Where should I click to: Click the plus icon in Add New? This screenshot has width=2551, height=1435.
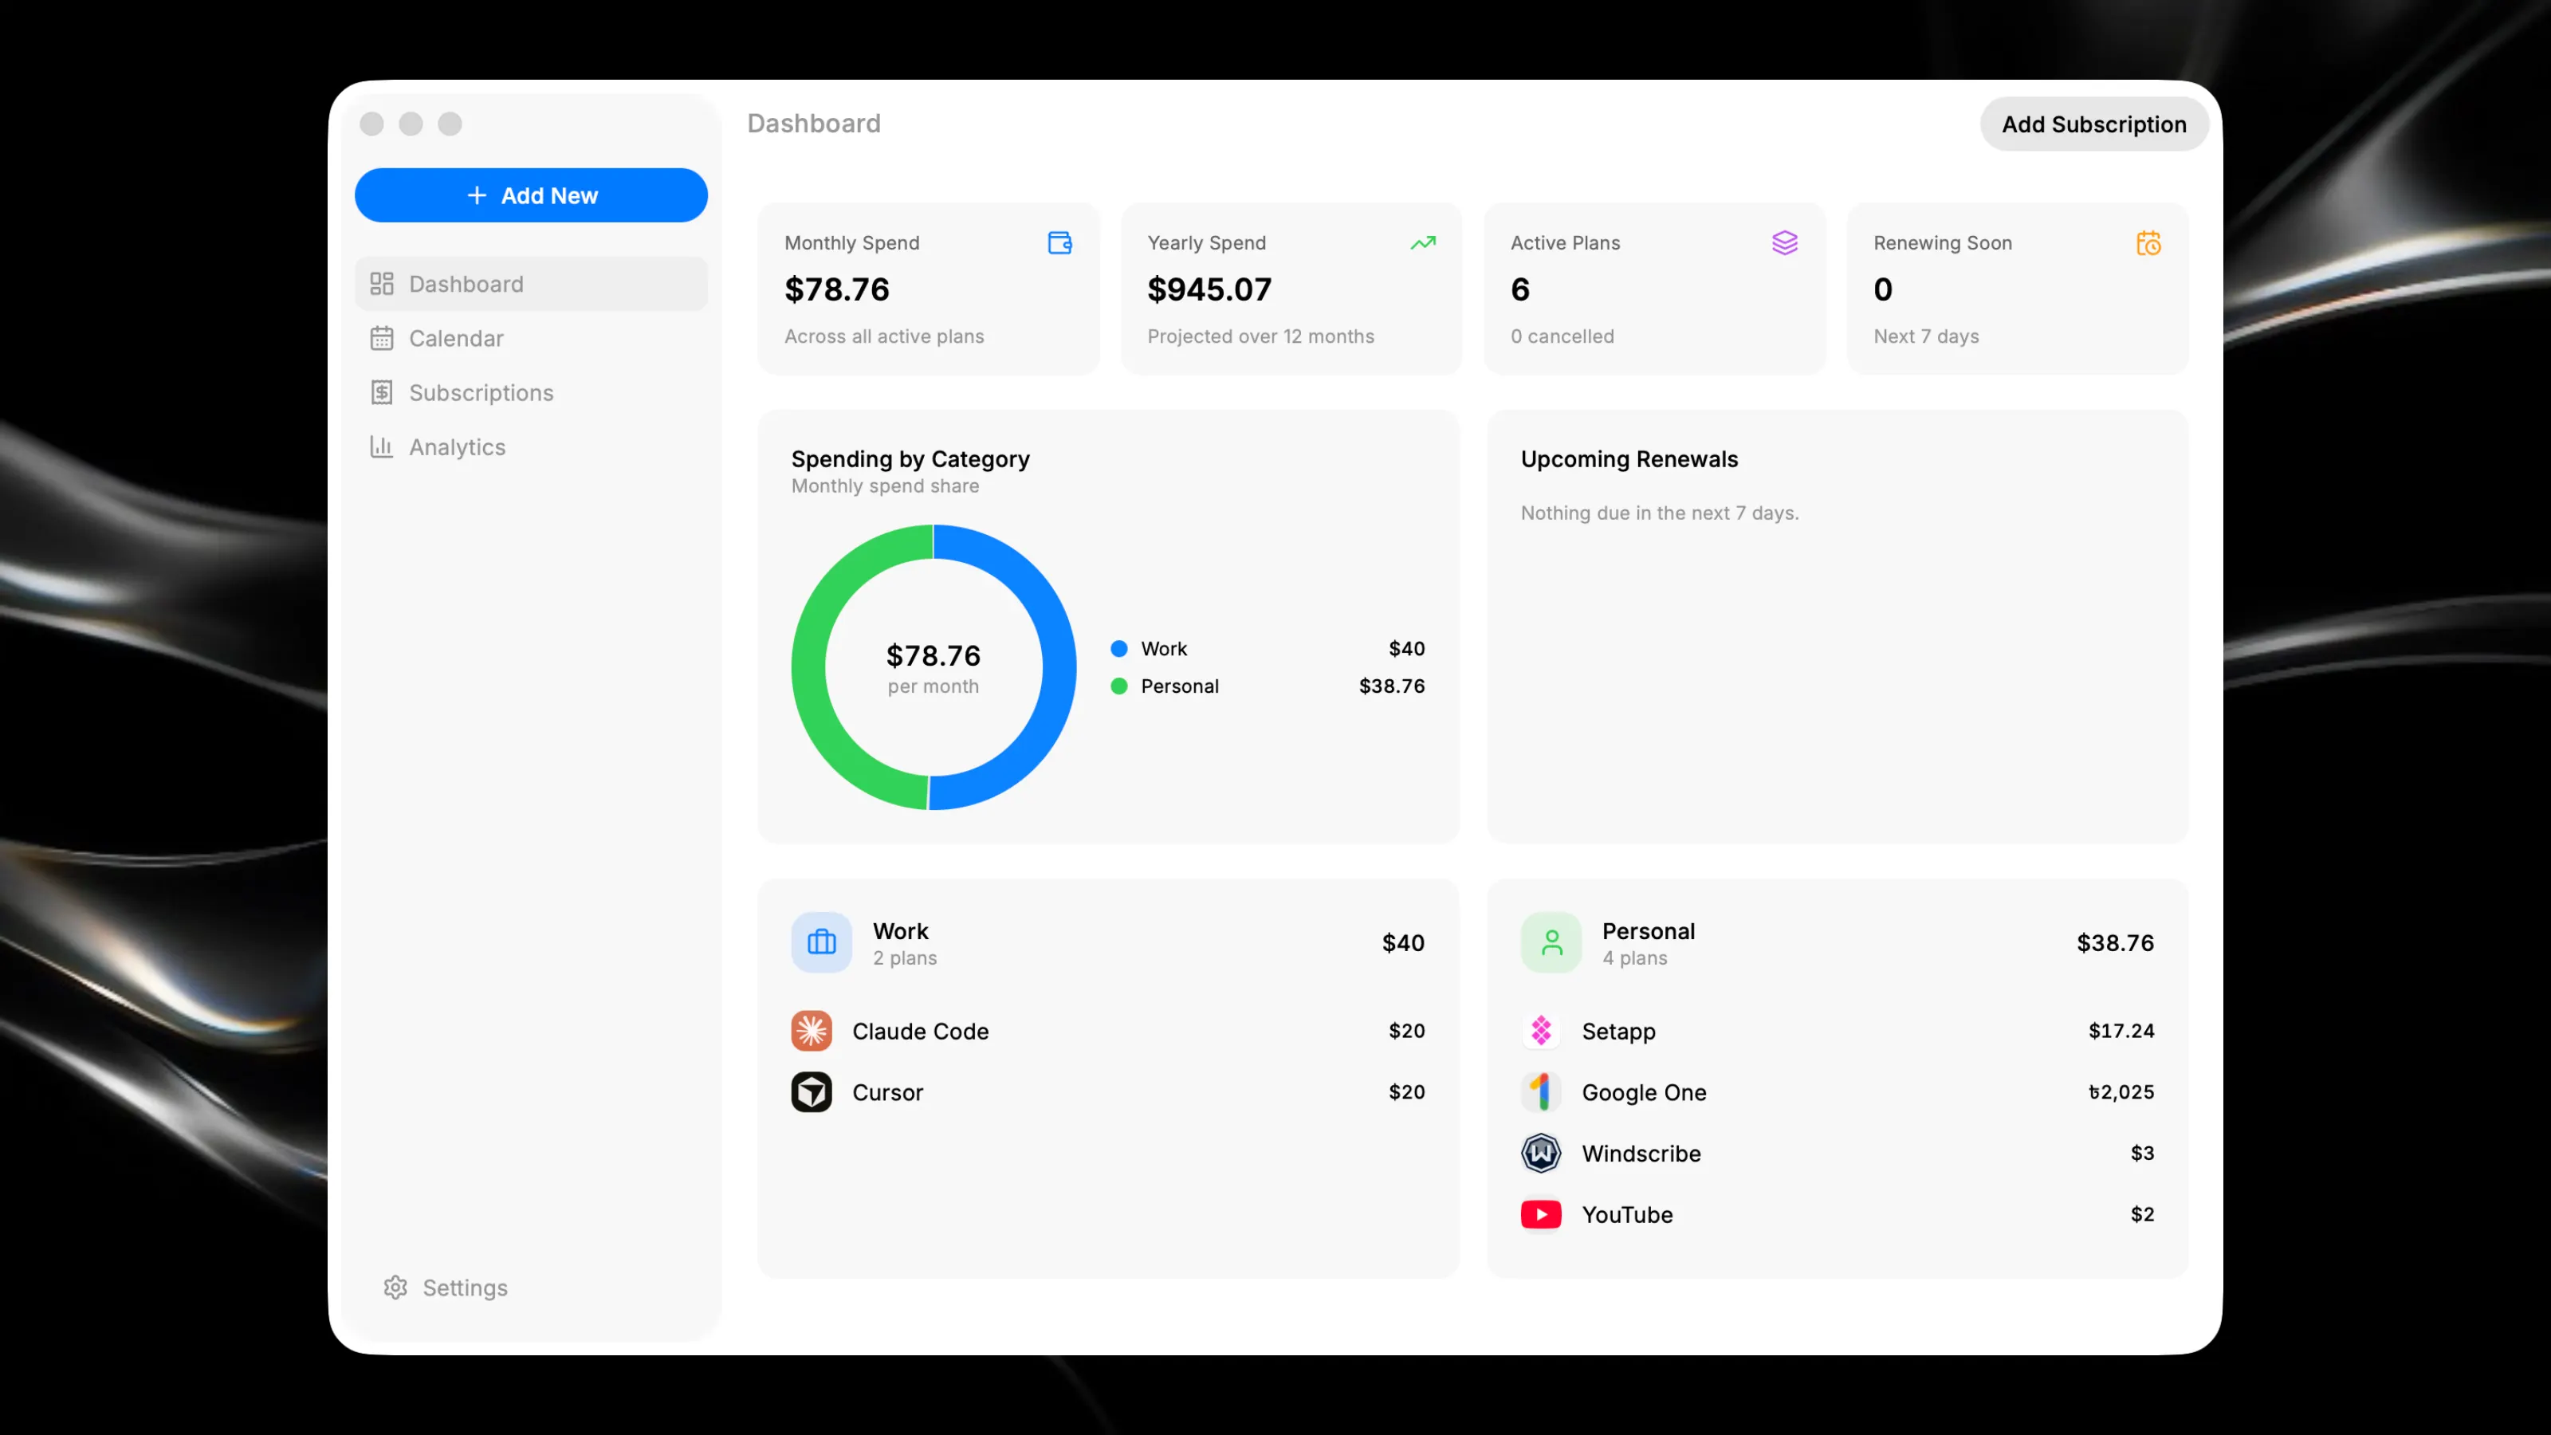[478, 195]
